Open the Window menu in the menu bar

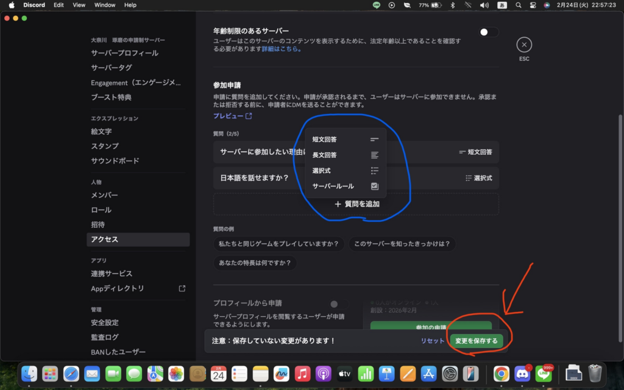click(105, 5)
